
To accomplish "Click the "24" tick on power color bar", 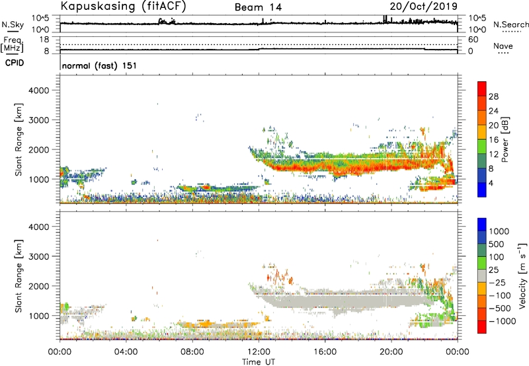I will [493, 111].
